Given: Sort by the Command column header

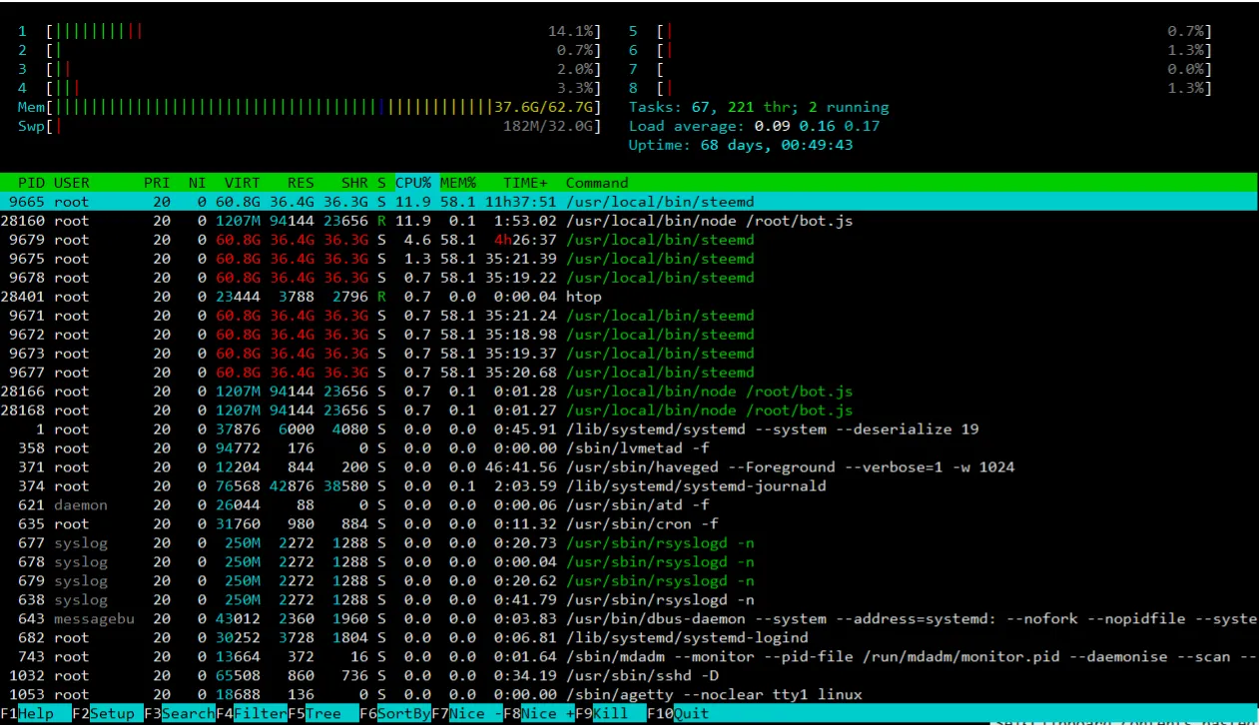Looking at the screenshot, I should click(597, 183).
